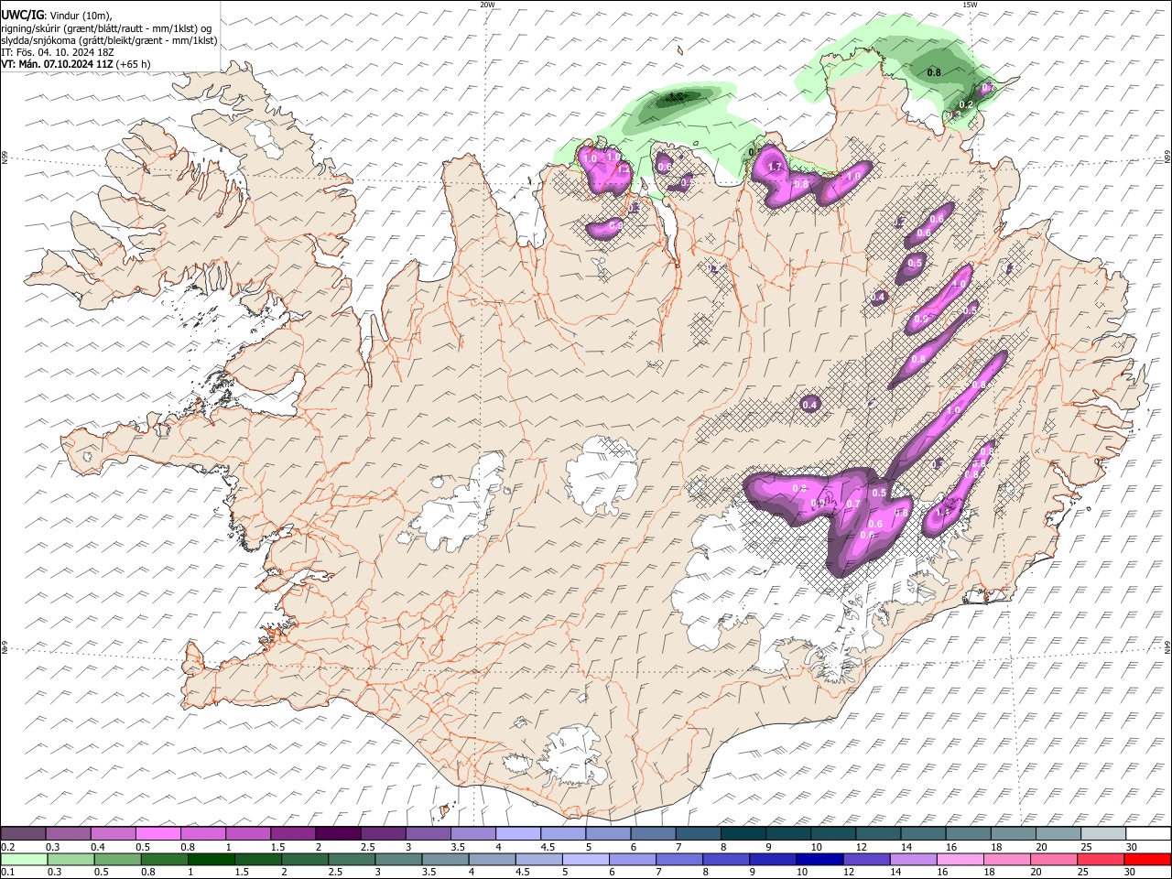The width and height of the screenshot is (1172, 879).
Task: Click the 2.5 swatch in upper legend row
Action: click(383, 834)
